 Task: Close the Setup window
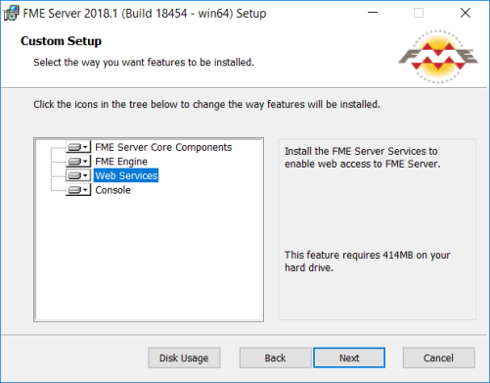click(466, 13)
